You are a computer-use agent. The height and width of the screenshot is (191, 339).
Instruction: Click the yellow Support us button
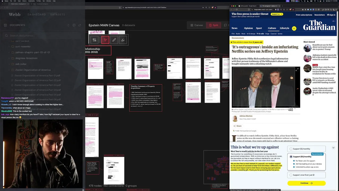(277, 14)
